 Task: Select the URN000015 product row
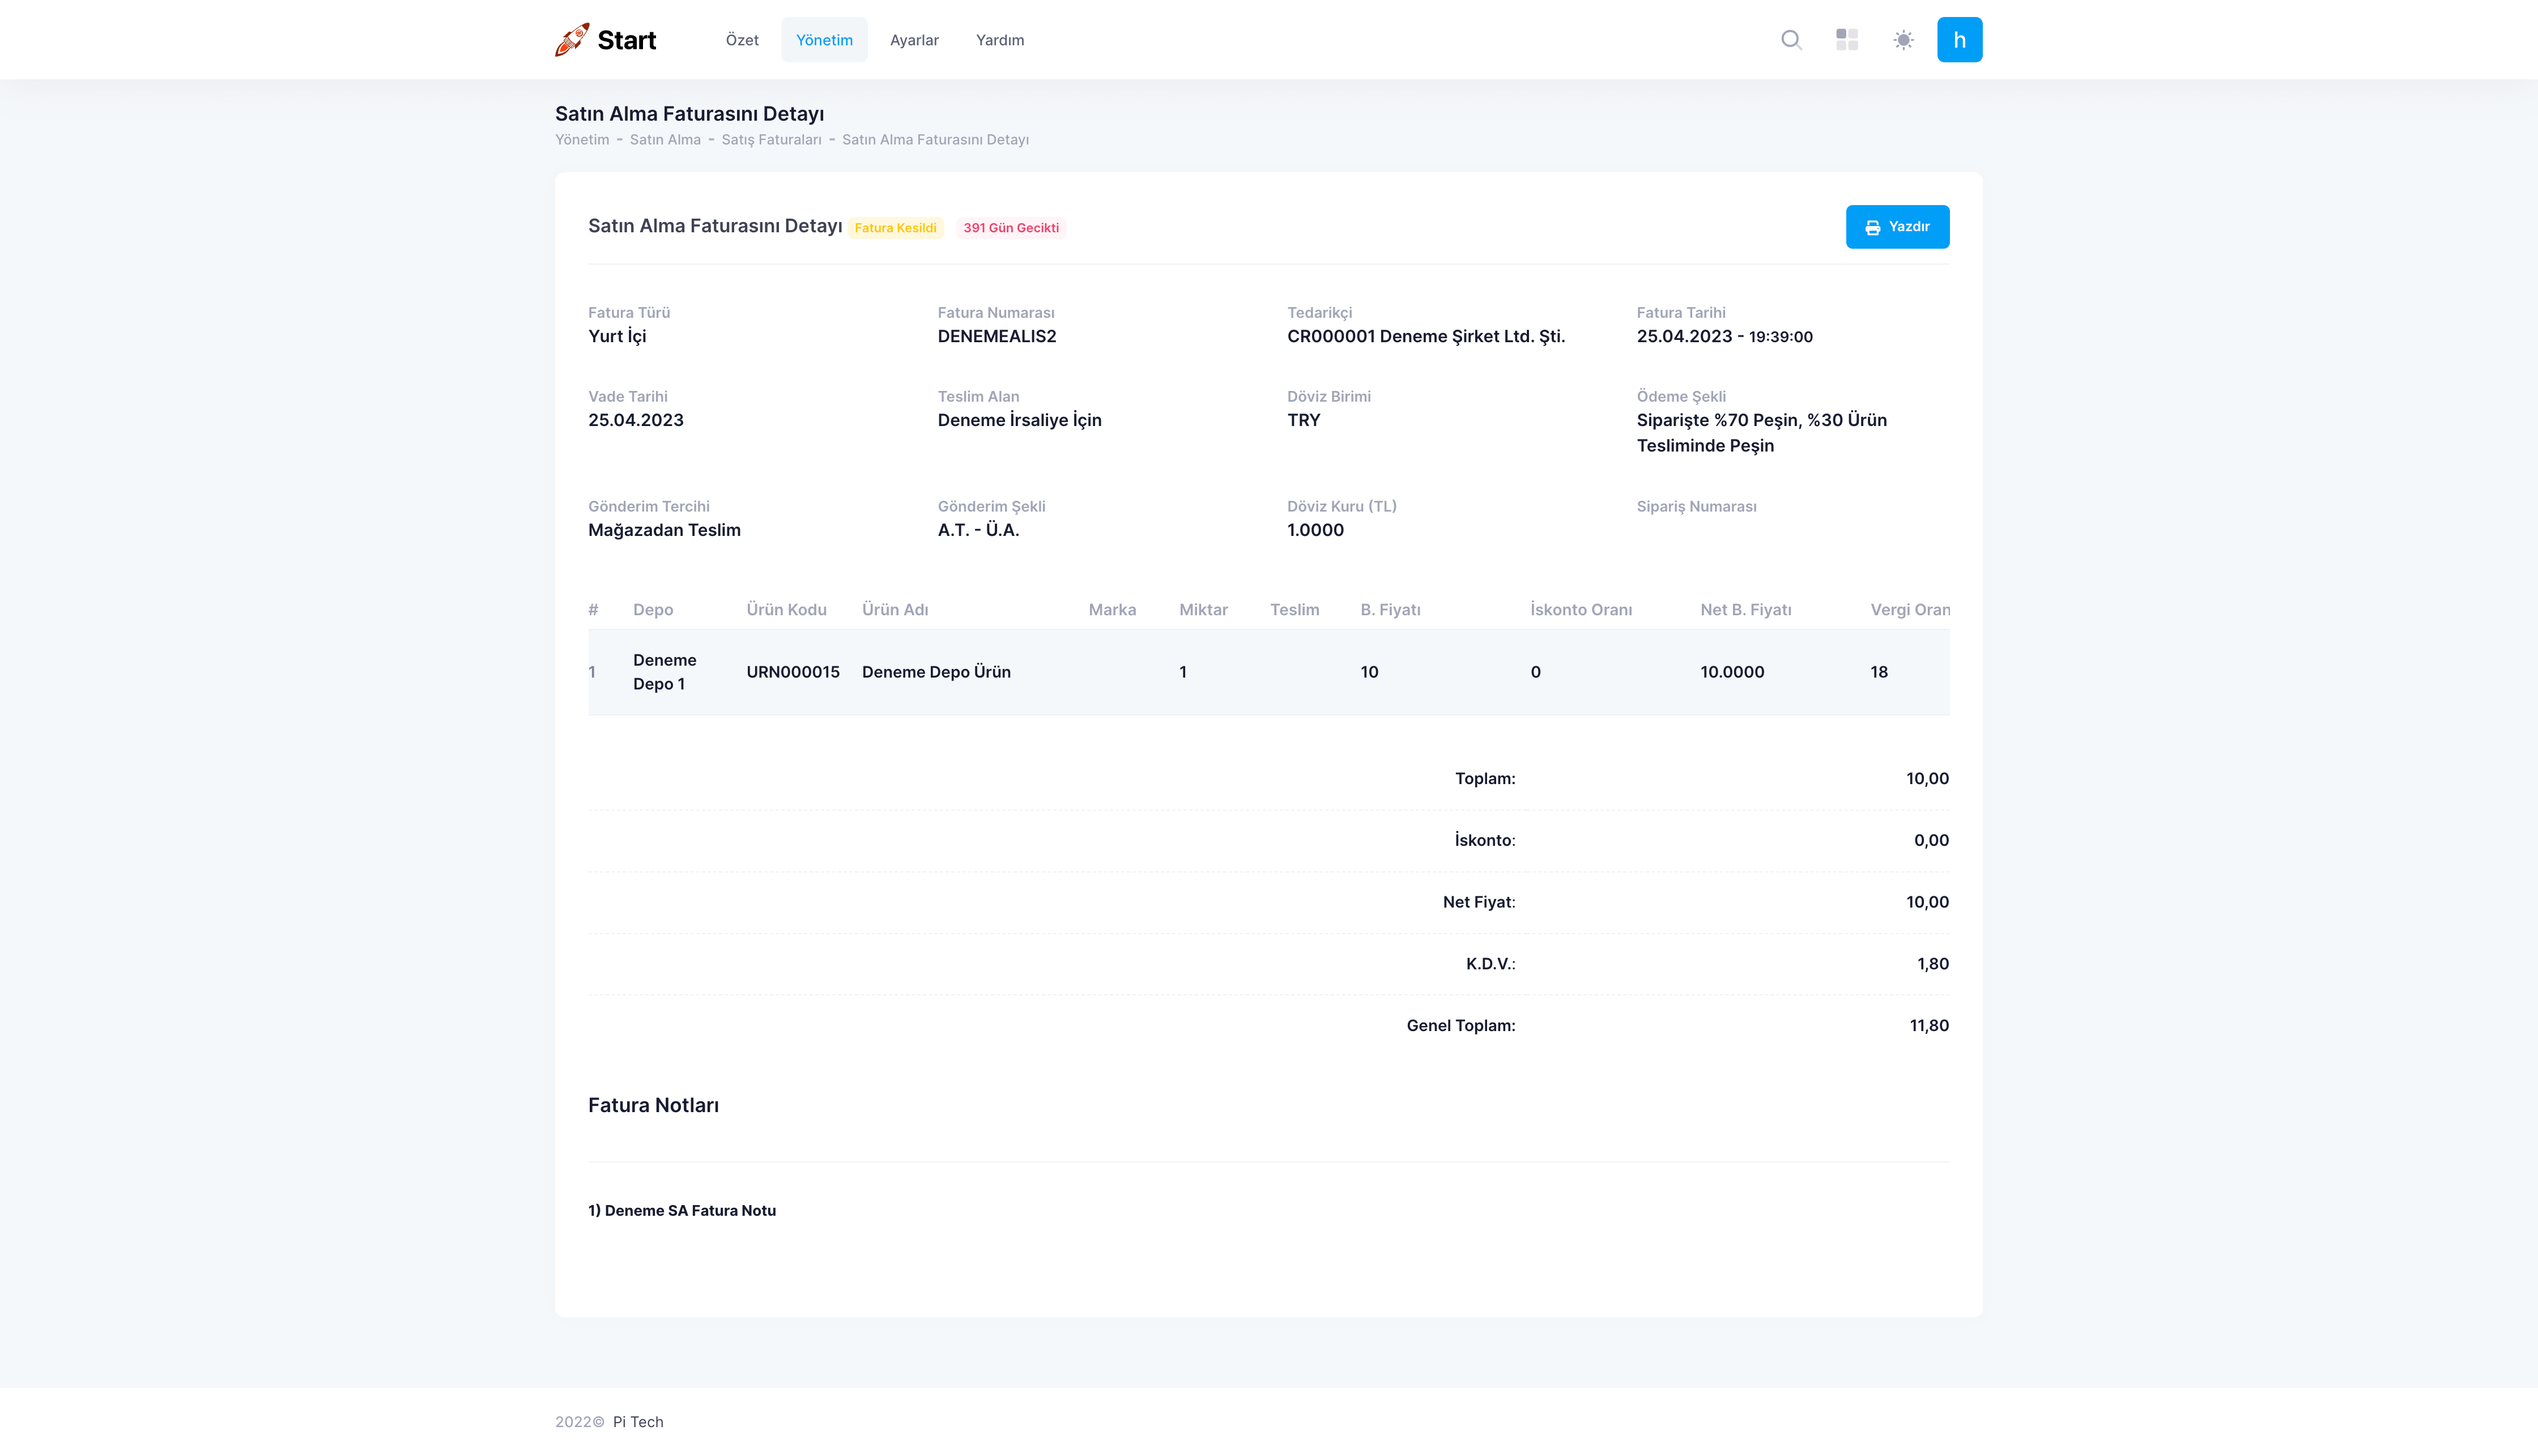tap(793, 672)
